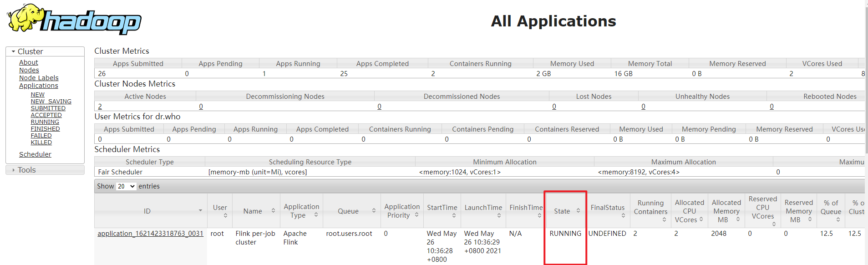This screenshot has height=265, width=868.
Task: Sort table by ID column arrow
Action: (200, 210)
